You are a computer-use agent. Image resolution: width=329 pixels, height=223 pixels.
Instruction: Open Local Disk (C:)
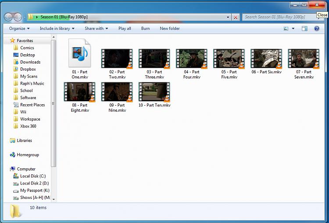[29, 176]
